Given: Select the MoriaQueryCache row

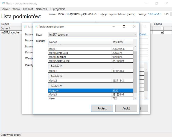Looking at the screenshot, I should [x=91, y=61].
